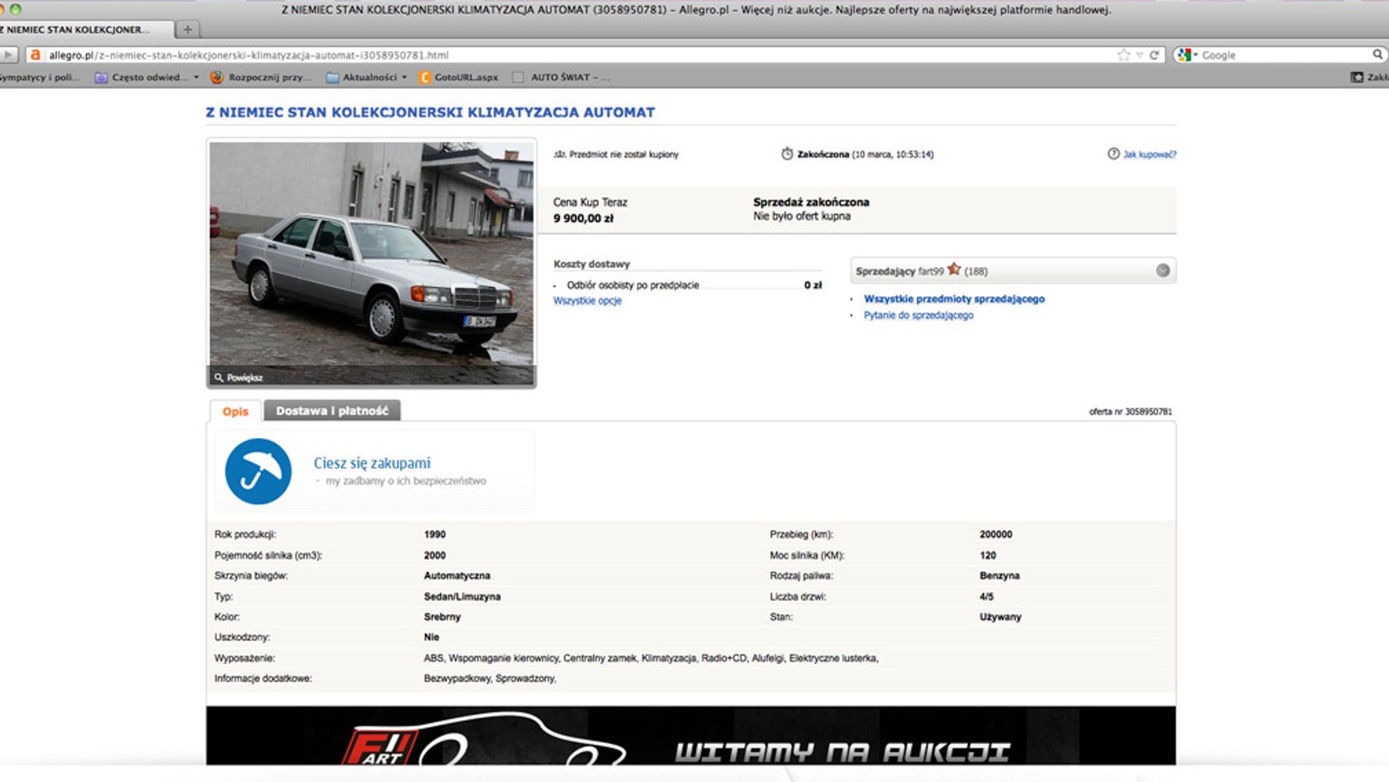Select the 'Opis' tab

pyautogui.click(x=235, y=412)
